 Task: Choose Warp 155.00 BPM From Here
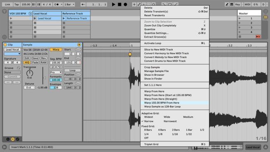click(175, 103)
